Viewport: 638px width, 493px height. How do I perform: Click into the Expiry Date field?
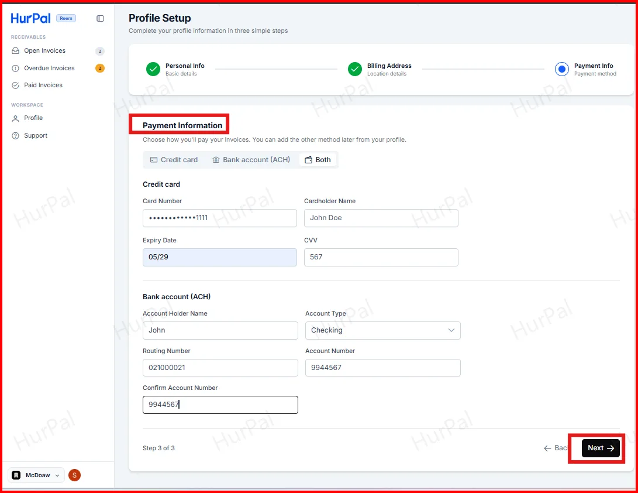220,257
